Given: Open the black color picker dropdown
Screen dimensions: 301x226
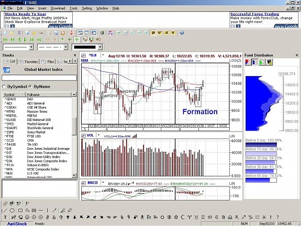Looking at the screenshot, I should (100, 47).
